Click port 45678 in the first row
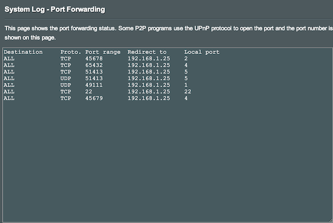Viewport: 333px width, 223px height. coord(94,59)
